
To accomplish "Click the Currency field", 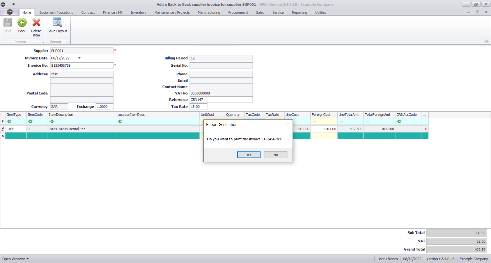I will tap(59, 107).
